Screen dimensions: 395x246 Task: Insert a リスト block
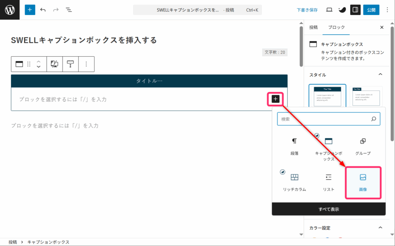pos(329,182)
